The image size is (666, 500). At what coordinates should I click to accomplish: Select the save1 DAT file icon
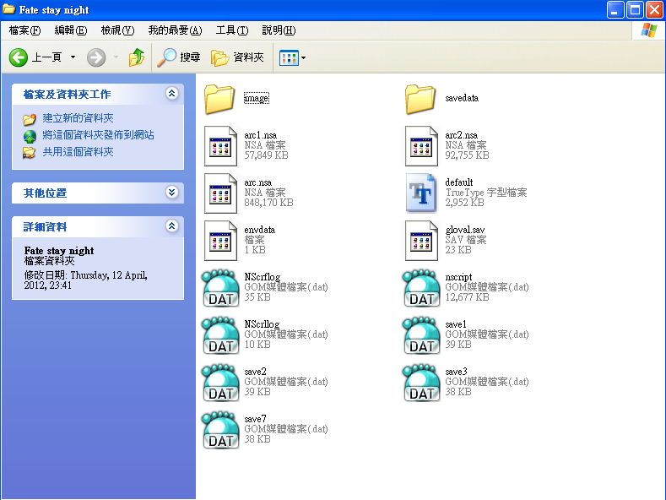click(421, 335)
